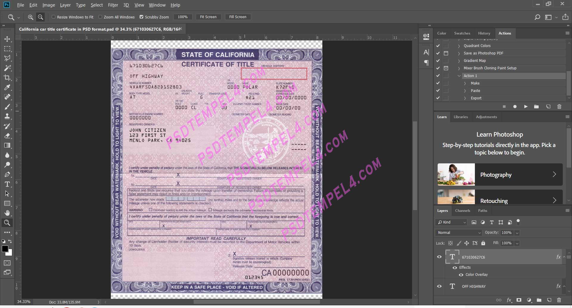Screen dimensions: 572x308
Task: Switch to the Channels tab
Action: 462,211
